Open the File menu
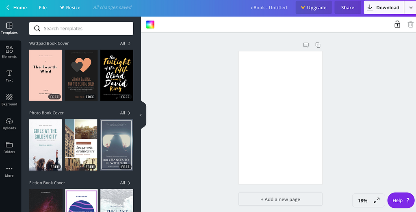Image resolution: width=416 pixels, height=212 pixels. coord(43,8)
